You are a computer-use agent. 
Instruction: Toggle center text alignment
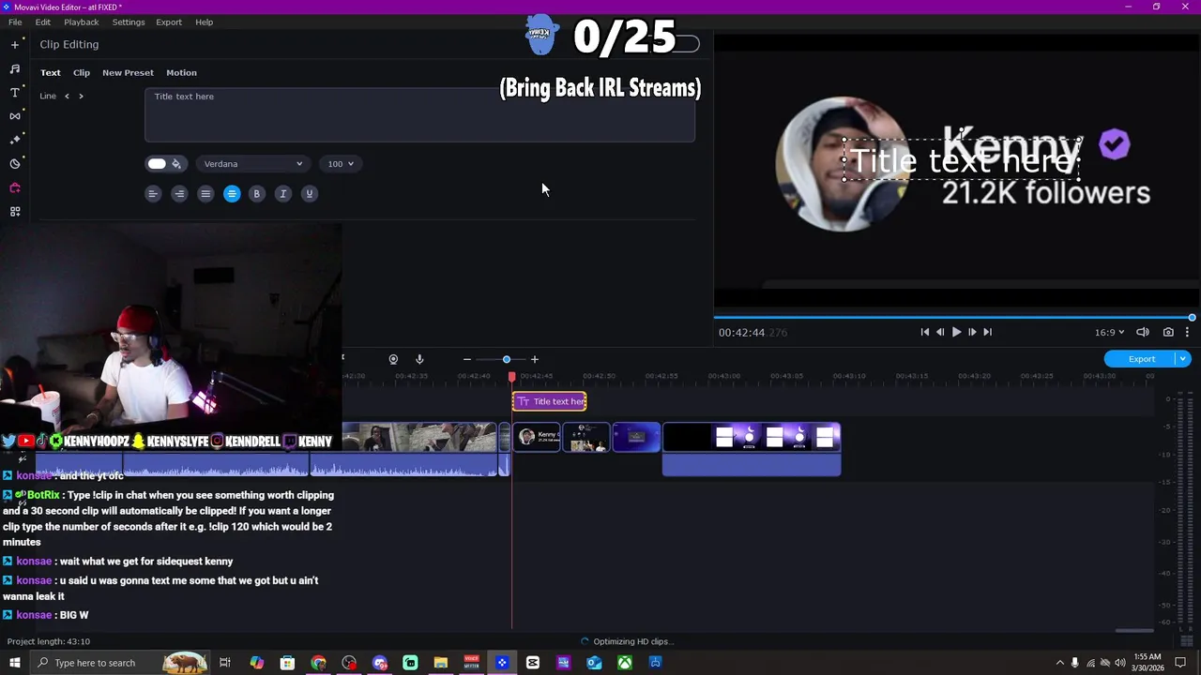232,194
